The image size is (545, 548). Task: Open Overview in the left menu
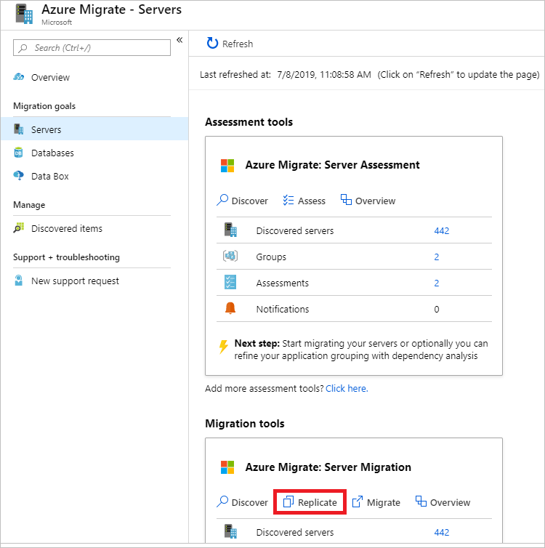50,77
